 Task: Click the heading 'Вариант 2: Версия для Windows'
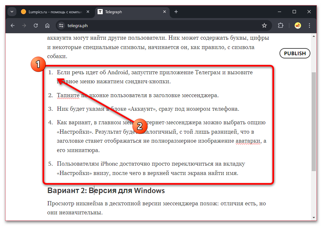(x=106, y=190)
